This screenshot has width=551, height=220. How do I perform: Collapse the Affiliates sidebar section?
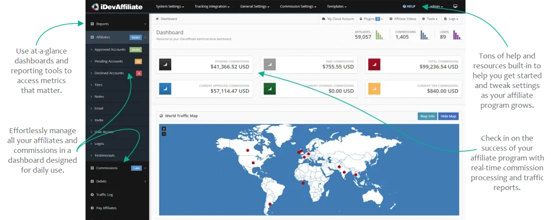tap(118, 37)
